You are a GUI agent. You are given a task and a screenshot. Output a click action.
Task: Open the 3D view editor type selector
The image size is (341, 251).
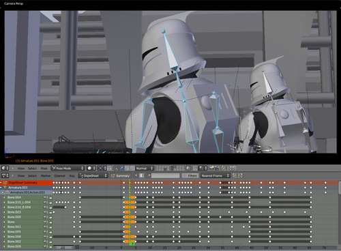coord(5,168)
